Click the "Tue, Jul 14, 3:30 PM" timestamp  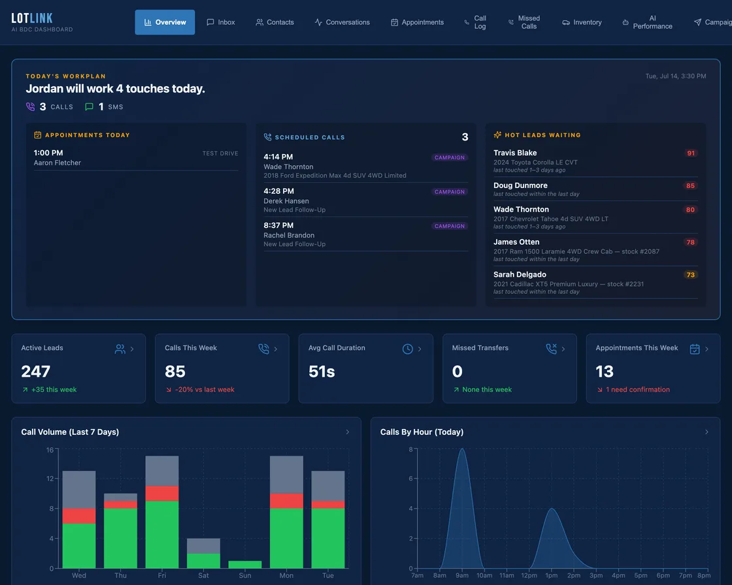pyautogui.click(x=676, y=76)
